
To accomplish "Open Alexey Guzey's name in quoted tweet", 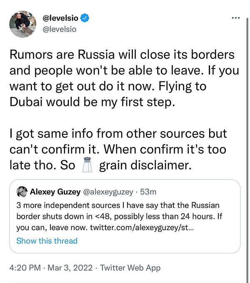I will 55,192.
